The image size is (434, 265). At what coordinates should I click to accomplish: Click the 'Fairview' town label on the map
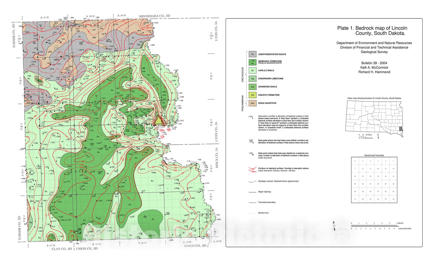coord(194,162)
